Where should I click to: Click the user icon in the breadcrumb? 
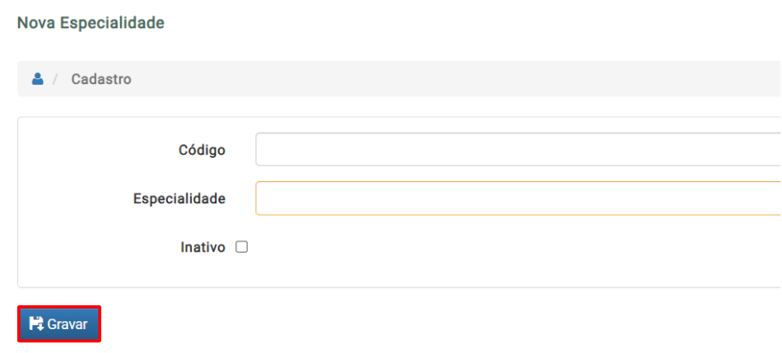[x=37, y=79]
